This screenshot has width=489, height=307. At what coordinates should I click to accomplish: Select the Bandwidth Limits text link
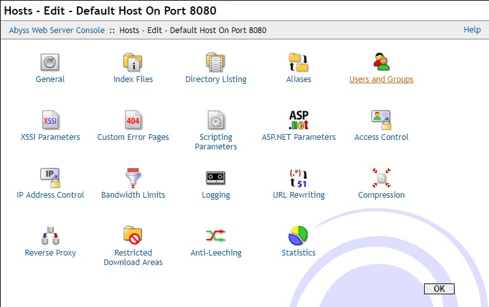(133, 195)
